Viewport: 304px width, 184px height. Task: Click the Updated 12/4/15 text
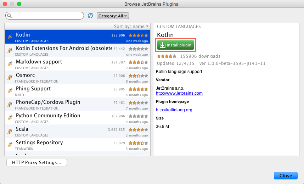tap(175, 63)
